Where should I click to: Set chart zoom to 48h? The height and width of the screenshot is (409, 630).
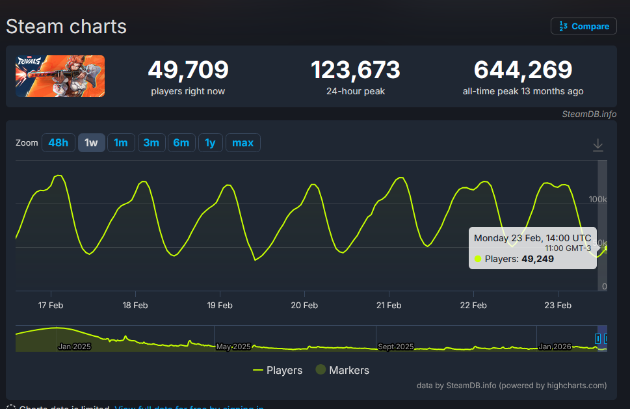click(59, 142)
